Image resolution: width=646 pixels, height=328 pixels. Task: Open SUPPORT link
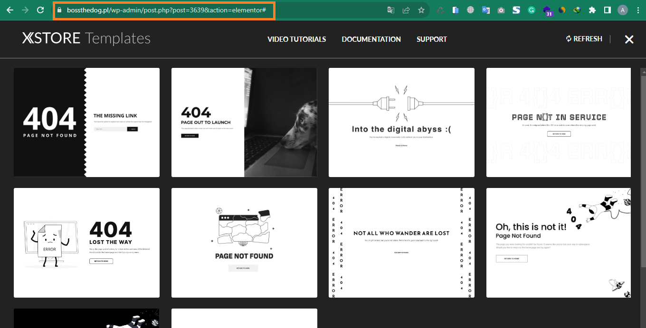click(x=432, y=39)
